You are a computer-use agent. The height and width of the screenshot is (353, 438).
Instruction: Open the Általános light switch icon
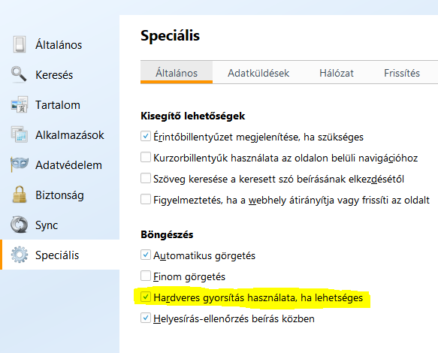pyautogui.click(x=20, y=44)
